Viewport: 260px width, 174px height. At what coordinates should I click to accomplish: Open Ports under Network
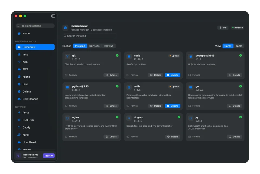pyautogui.click(x=35, y=113)
